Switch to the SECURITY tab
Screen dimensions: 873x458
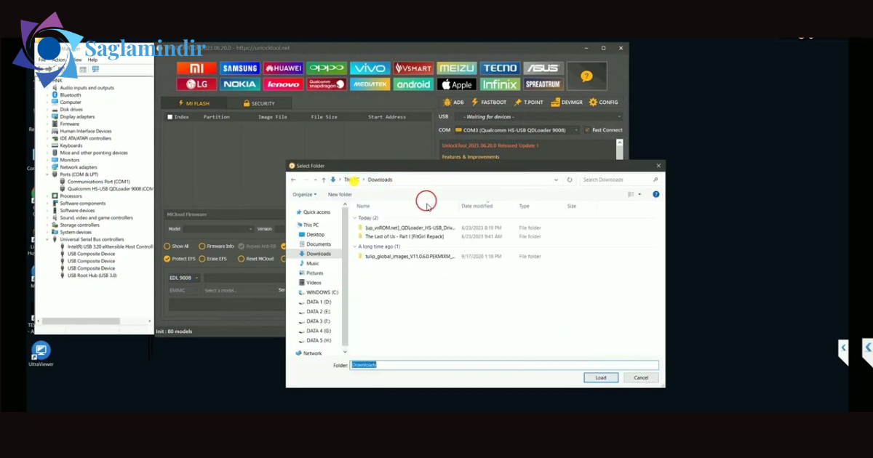259,103
